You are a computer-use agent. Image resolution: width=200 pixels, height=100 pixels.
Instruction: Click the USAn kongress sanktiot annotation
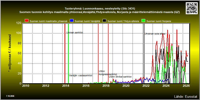[108, 73]
